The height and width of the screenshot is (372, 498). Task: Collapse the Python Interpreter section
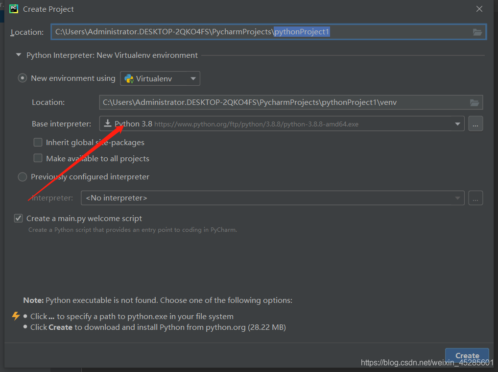19,55
